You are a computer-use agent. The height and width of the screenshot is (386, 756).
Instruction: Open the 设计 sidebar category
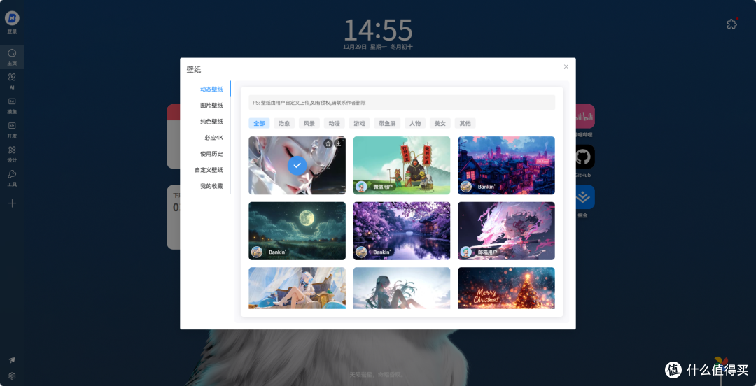pyautogui.click(x=12, y=154)
